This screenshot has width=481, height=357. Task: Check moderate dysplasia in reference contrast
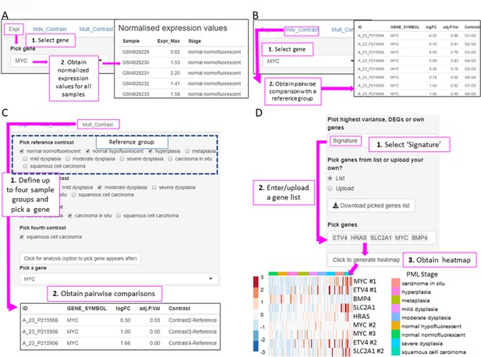68,159
